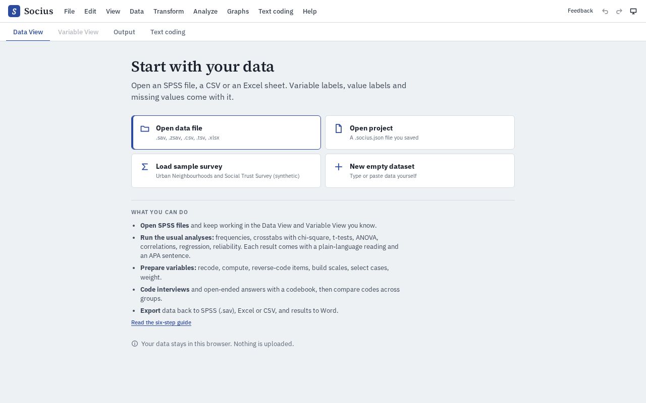Go to the Text coding tab

(x=168, y=32)
